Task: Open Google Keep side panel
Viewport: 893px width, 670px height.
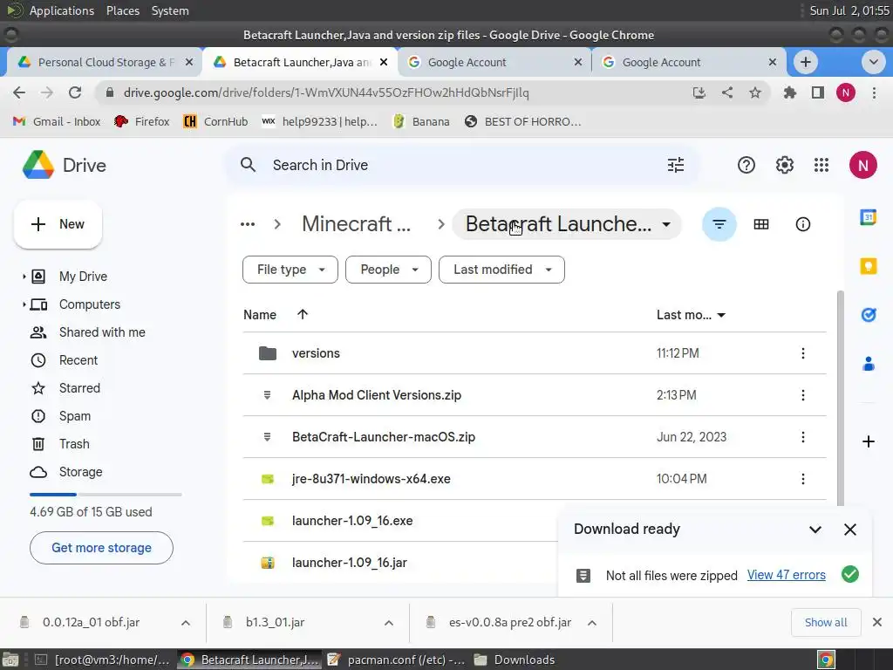Action: [868, 266]
